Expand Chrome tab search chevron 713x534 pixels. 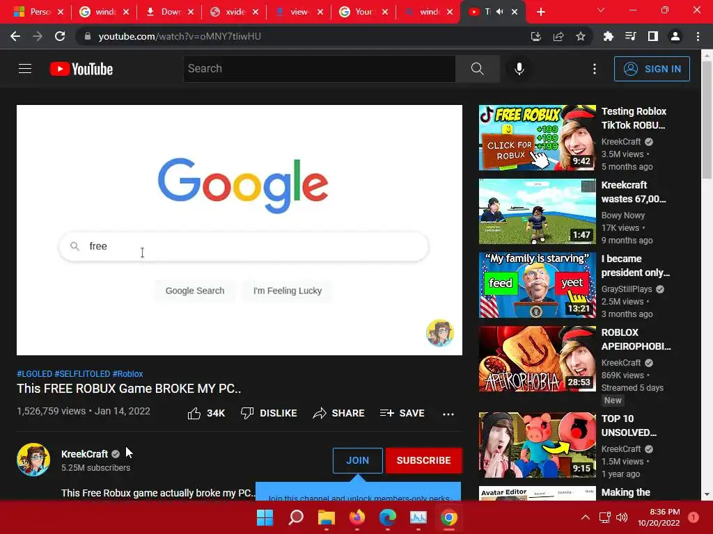click(x=601, y=10)
